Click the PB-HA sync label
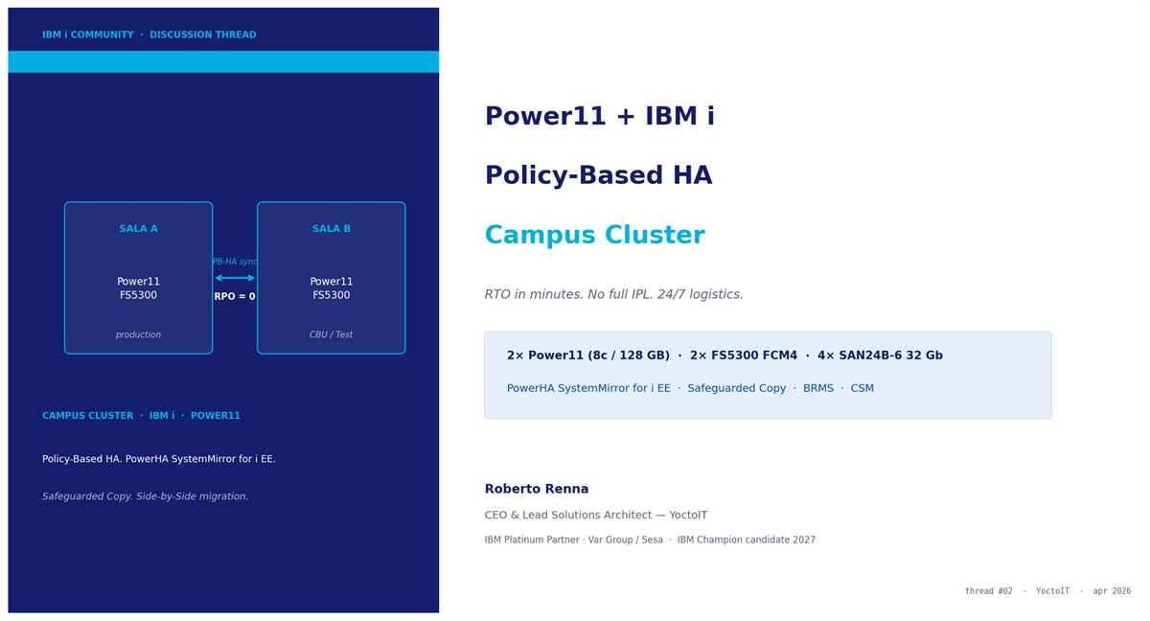Viewport: 1150px width, 621px height. click(x=235, y=262)
